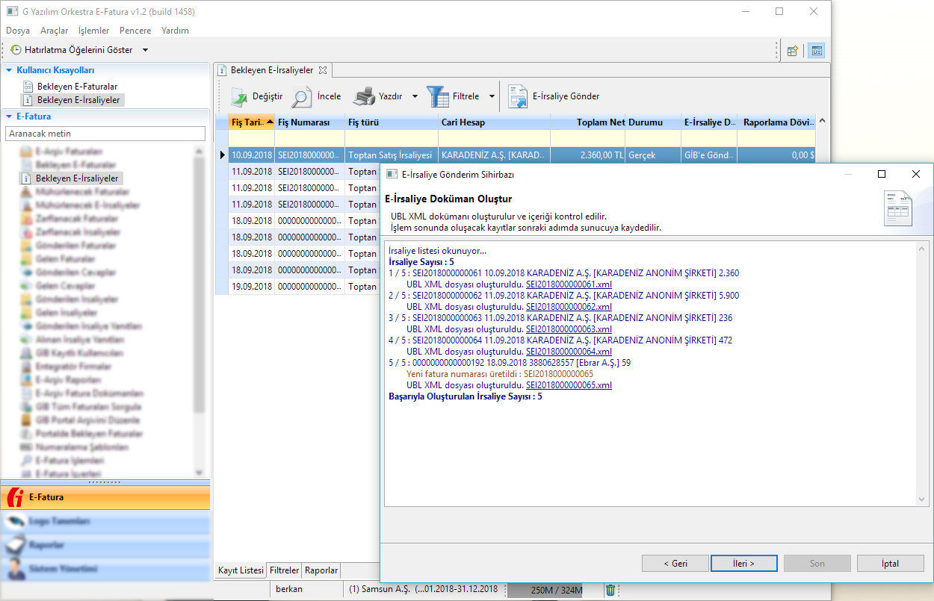
Task: Open the Araçlar menu
Action: point(54,31)
